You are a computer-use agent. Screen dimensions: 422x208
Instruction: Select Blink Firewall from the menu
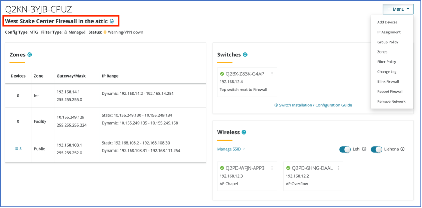(388, 82)
